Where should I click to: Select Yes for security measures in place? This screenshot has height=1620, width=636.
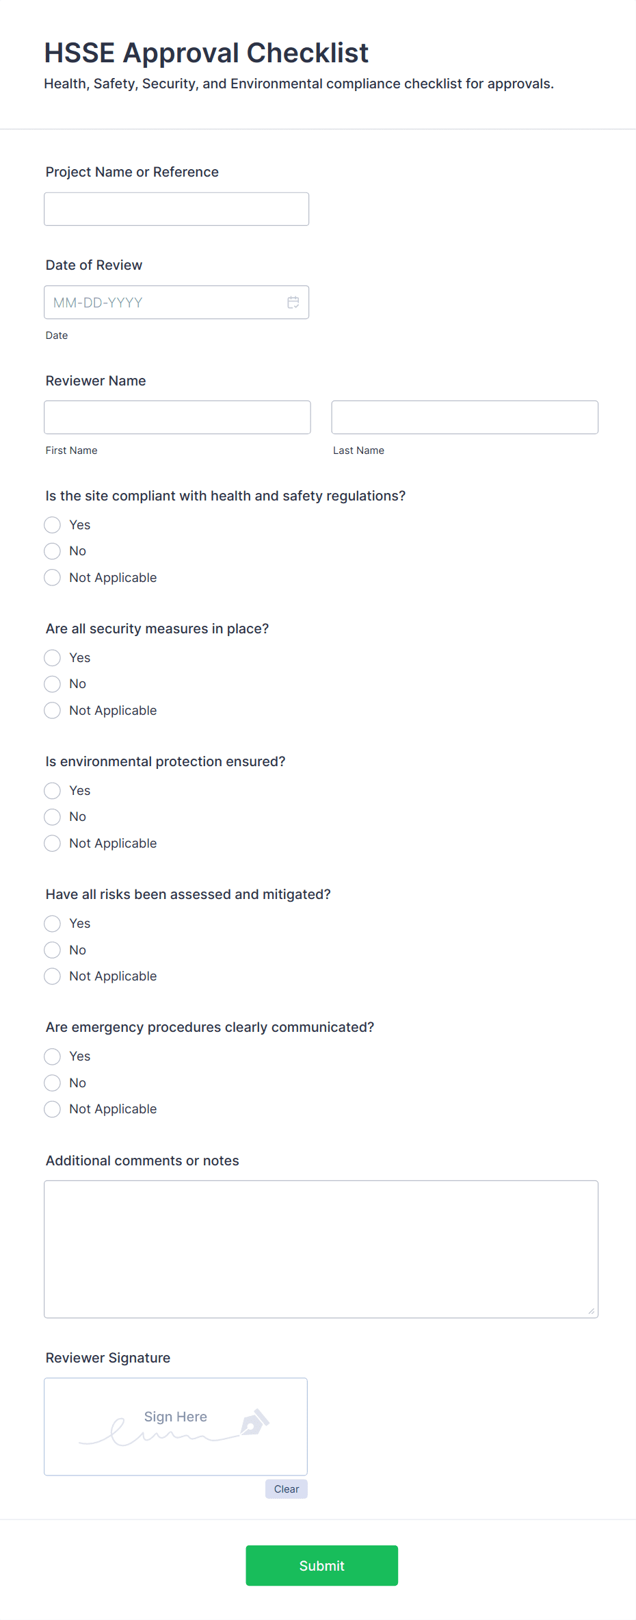click(x=52, y=657)
